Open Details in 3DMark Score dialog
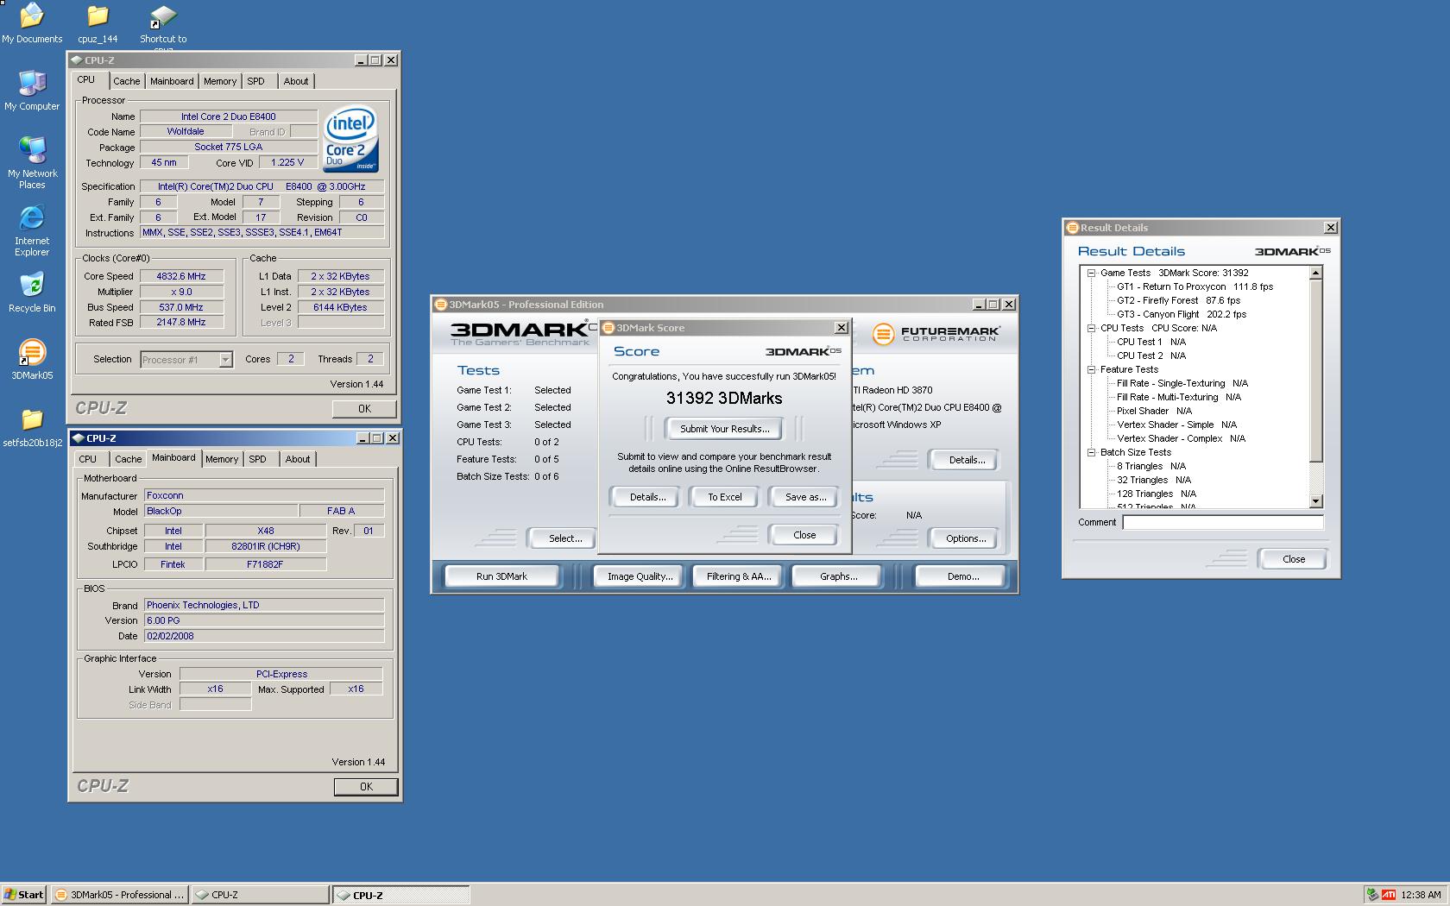The image size is (1450, 906). point(647,497)
